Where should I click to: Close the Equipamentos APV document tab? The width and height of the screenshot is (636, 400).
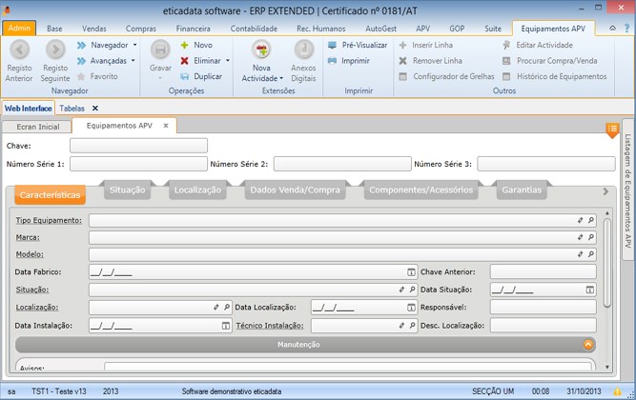coord(166,126)
